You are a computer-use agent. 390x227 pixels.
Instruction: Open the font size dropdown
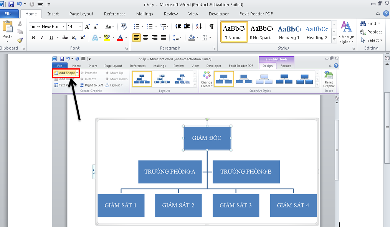(80, 27)
